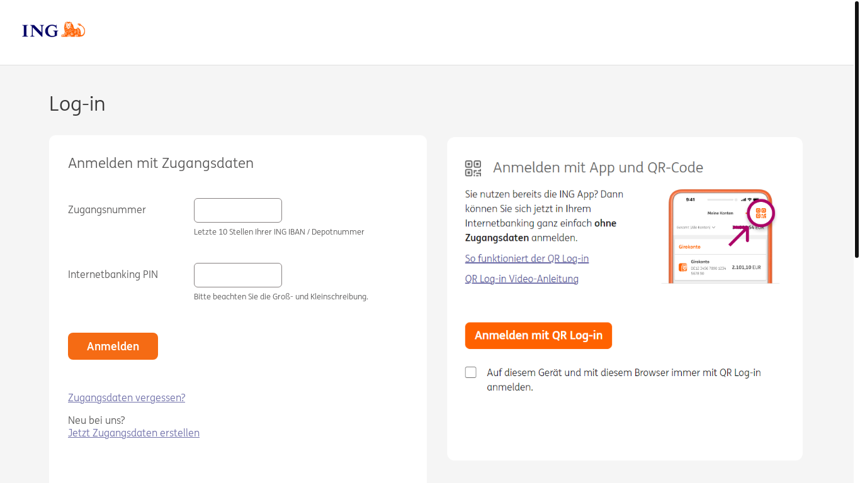Click the Neu bei uns? text
Viewport: 860px width, 483px height.
(96, 420)
